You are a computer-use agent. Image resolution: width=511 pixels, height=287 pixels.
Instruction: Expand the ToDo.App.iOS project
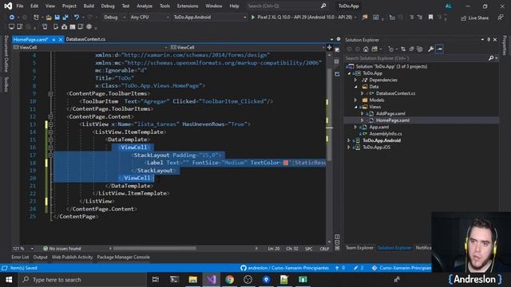pyautogui.click(x=349, y=147)
